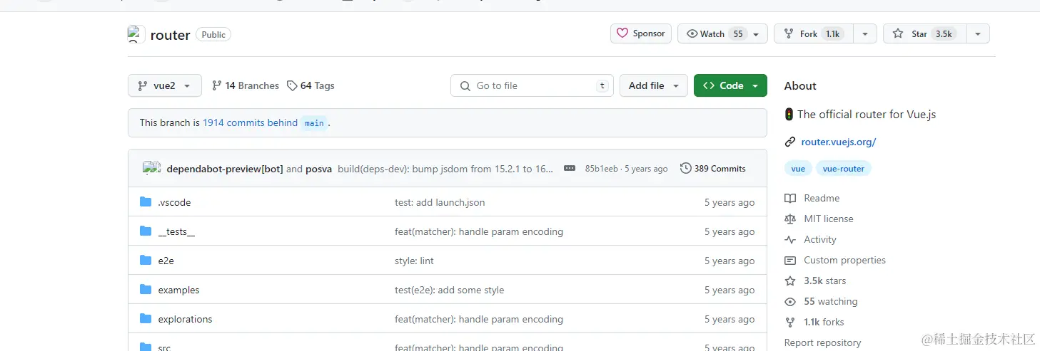Image resolution: width=1040 pixels, height=351 pixels.
Task: Click the tag icon beside 64 Tags
Action: [x=292, y=85]
